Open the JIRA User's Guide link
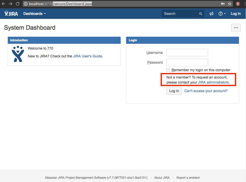Viewport: 246px width, 182px height. (x=88, y=56)
